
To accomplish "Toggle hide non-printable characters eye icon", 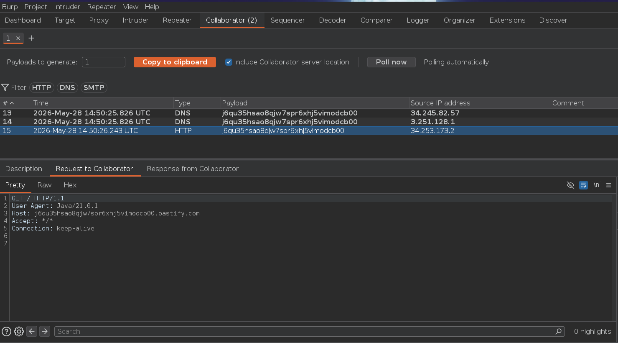I will pyautogui.click(x=570, y=185).
